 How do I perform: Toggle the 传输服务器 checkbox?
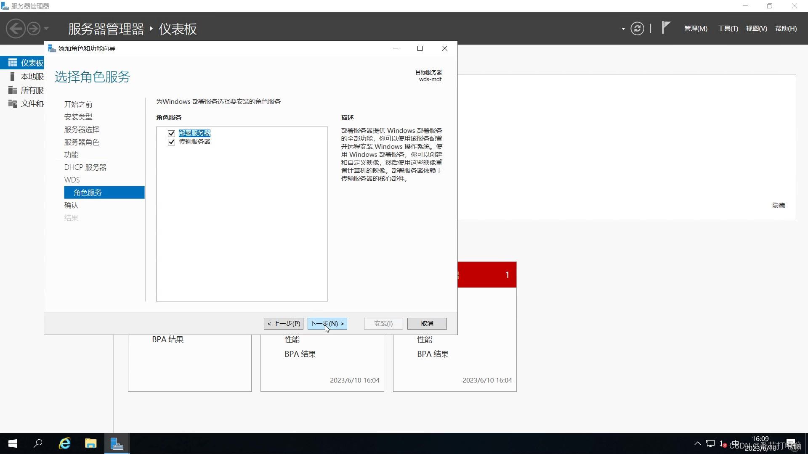coord(171,142)
